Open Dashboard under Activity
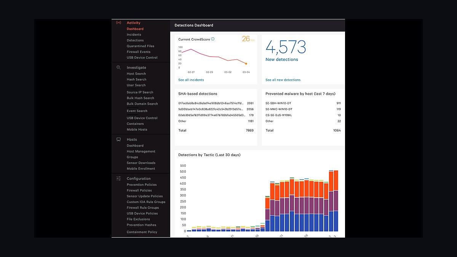 [x=135, y=29]
